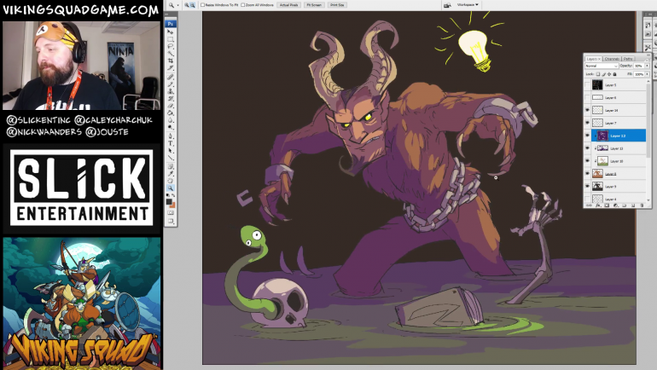Select the Pen tool
Image resolution: width=657 pixels, height=370 pixels.
[171, 136]
